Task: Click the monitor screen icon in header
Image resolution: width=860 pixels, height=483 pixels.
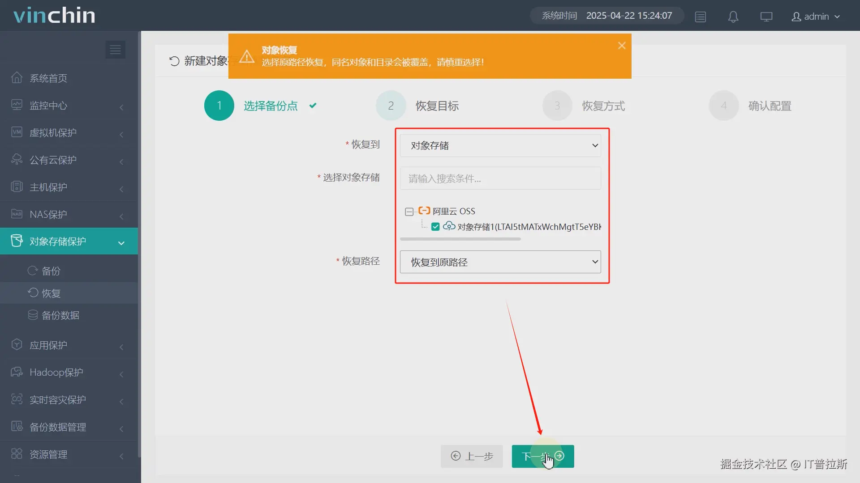Action: (766, 17)
